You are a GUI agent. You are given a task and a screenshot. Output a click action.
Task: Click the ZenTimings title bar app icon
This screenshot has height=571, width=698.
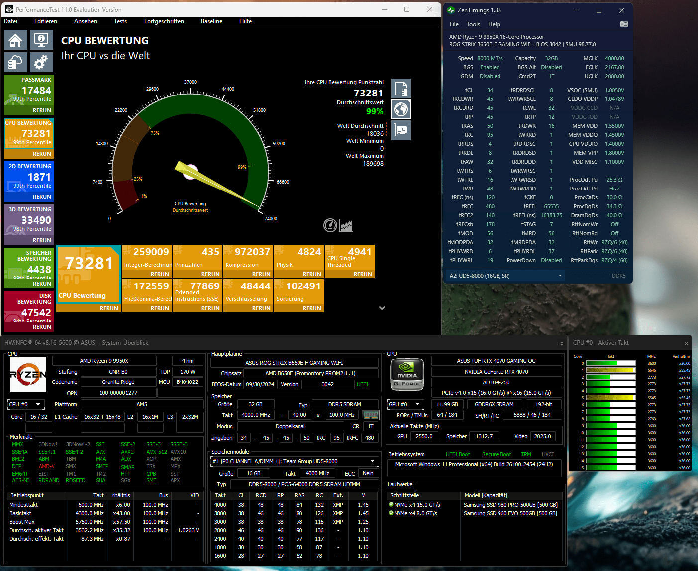coord(451,10)
